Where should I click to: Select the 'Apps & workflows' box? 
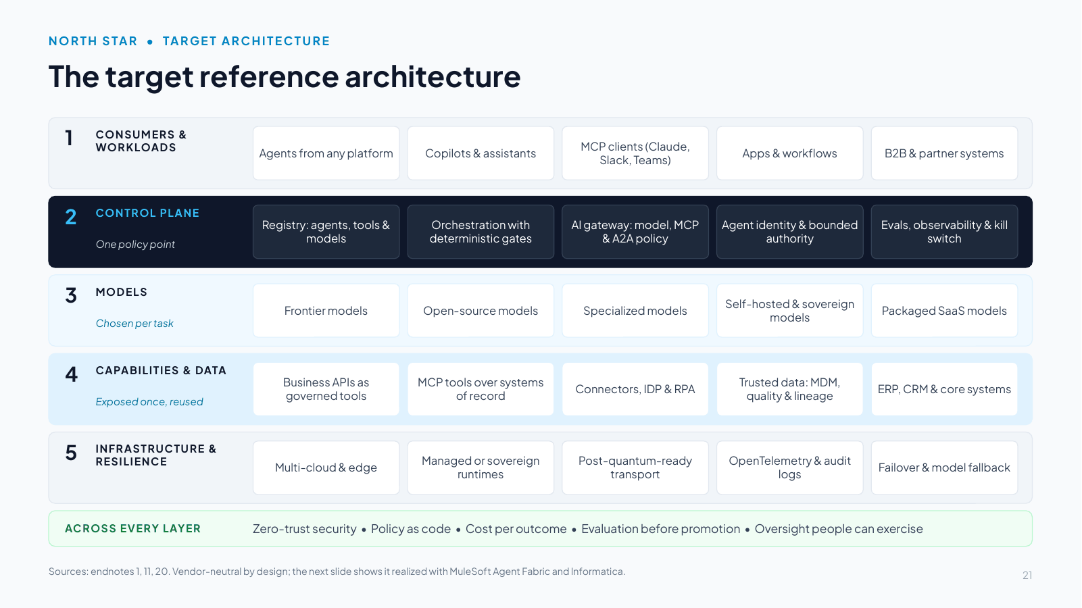pyautogui.click(x=789, y=153)
